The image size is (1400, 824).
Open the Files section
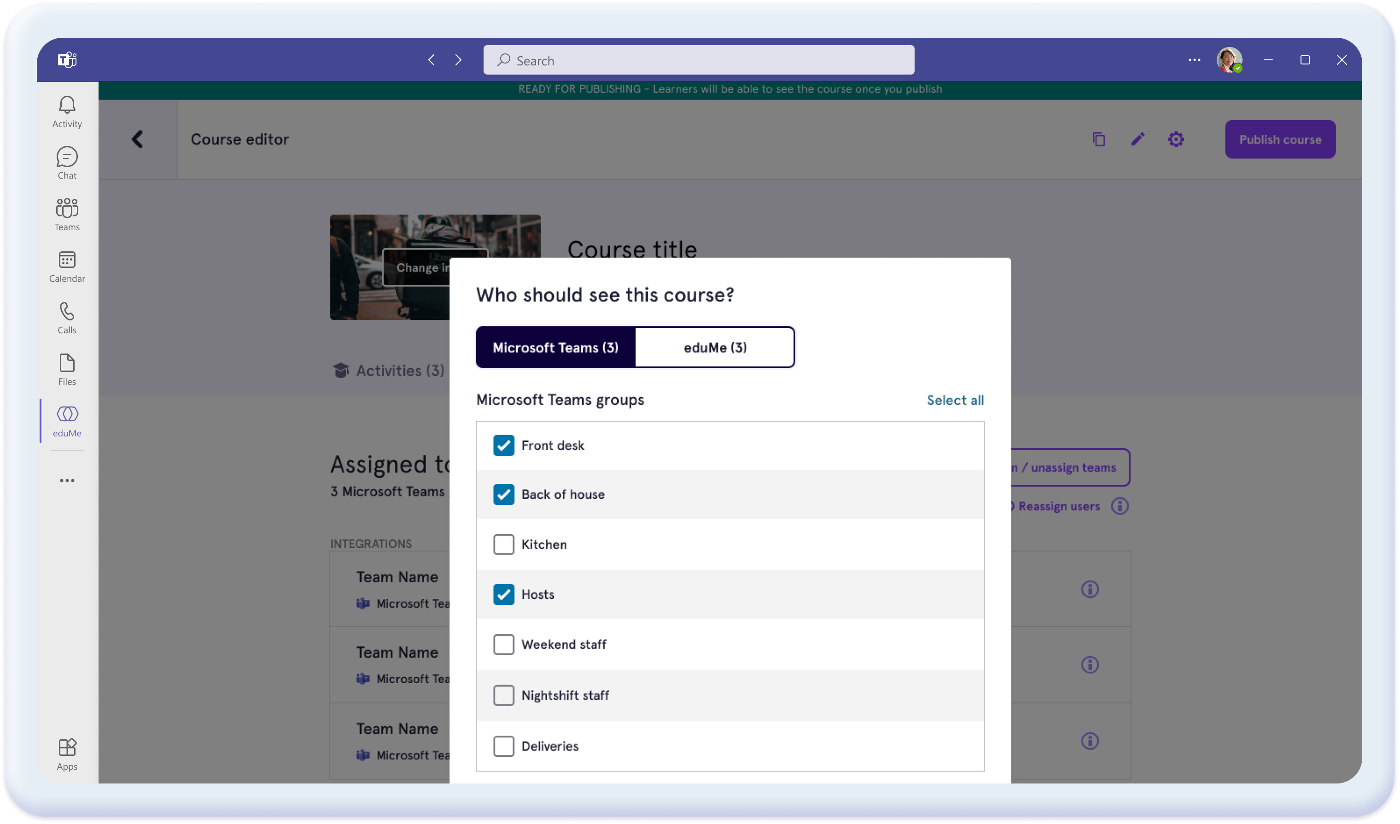(x=67, y=368)
